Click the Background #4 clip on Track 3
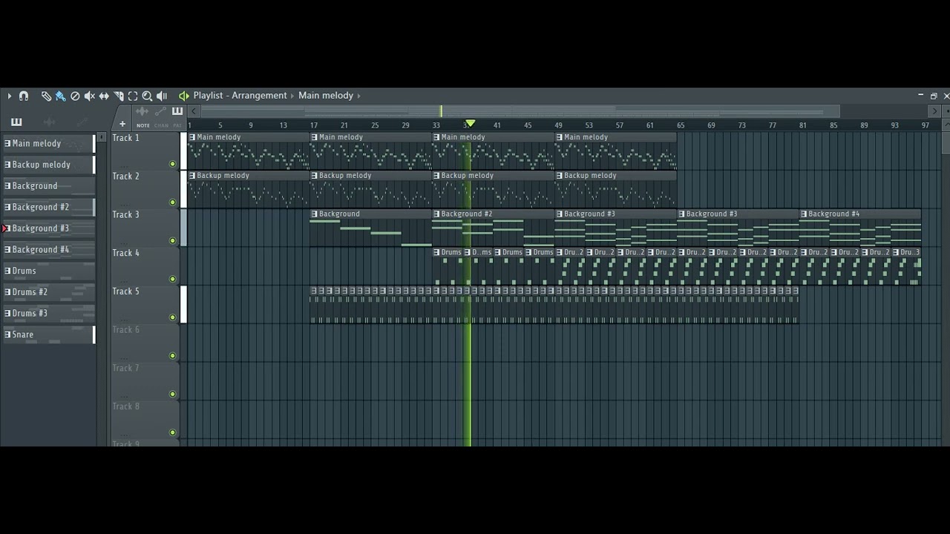Viewport: 950px width, 534px height. pyautogui.click(x=860, y=228)
